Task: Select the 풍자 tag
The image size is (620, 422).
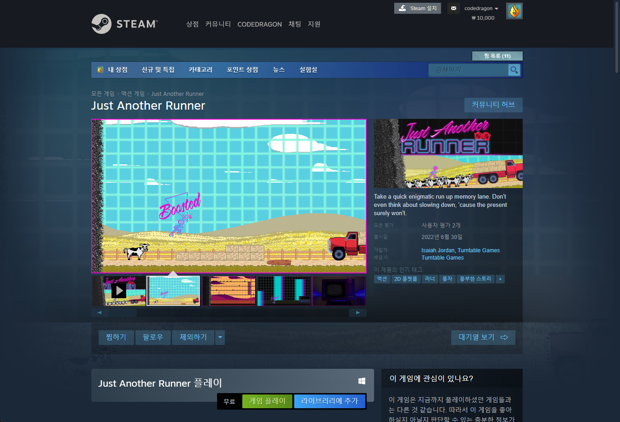Action: pos(447,279)
